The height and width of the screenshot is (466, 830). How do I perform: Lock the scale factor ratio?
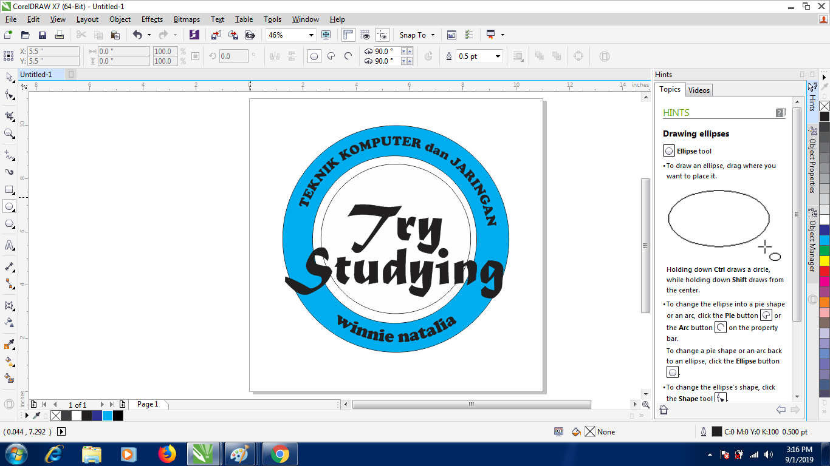[x=194, y=56]
